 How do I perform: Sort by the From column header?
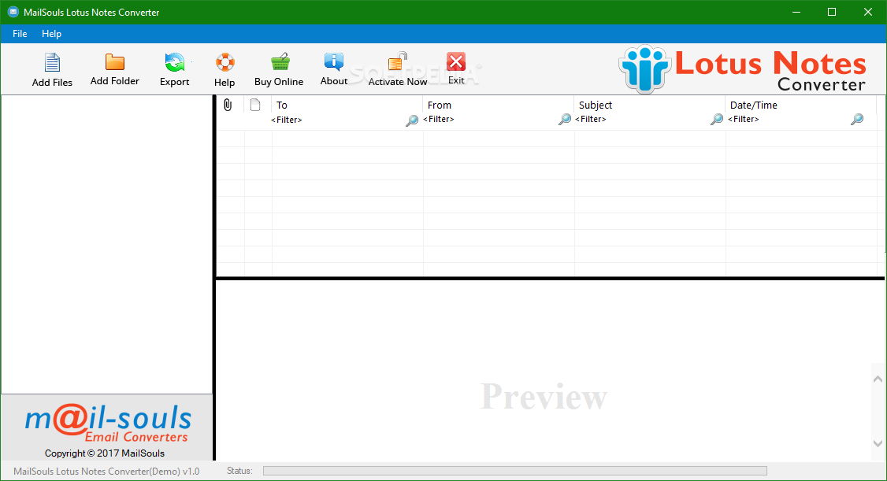439,105
